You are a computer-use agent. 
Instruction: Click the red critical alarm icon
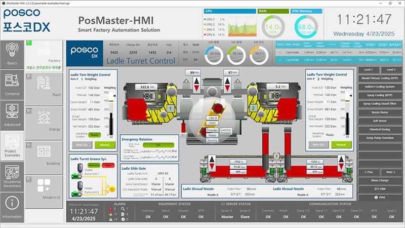pyautogui.click(x=110, y=209)
